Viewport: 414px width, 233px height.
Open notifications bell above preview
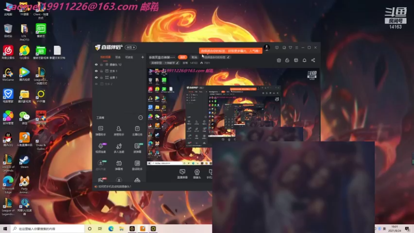point(304,60)
